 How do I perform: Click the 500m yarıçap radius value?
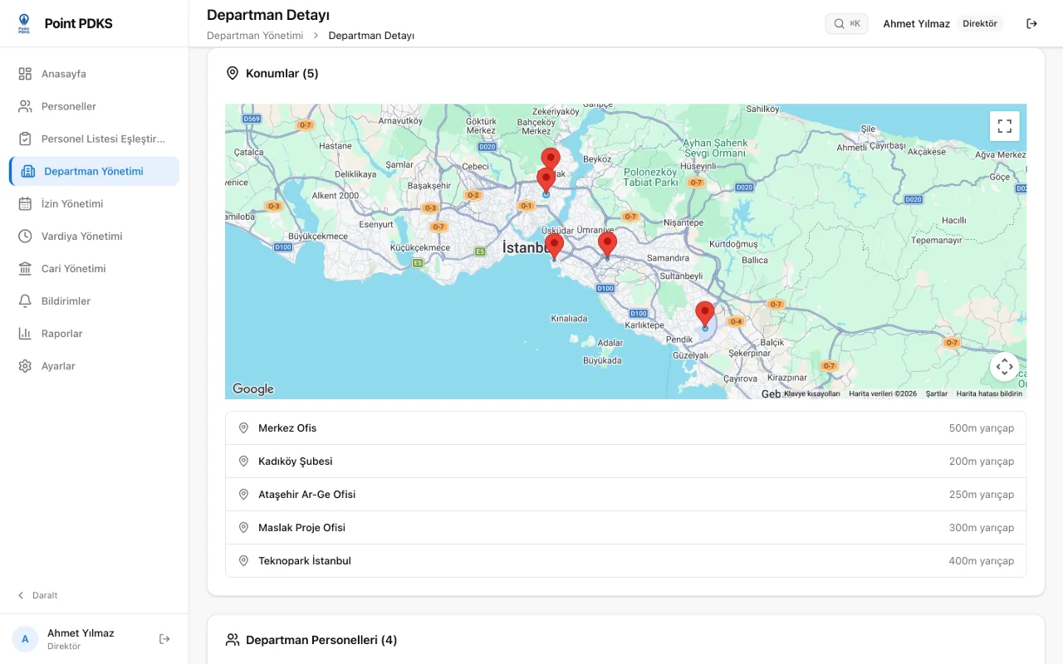click(x=982, y=428)
